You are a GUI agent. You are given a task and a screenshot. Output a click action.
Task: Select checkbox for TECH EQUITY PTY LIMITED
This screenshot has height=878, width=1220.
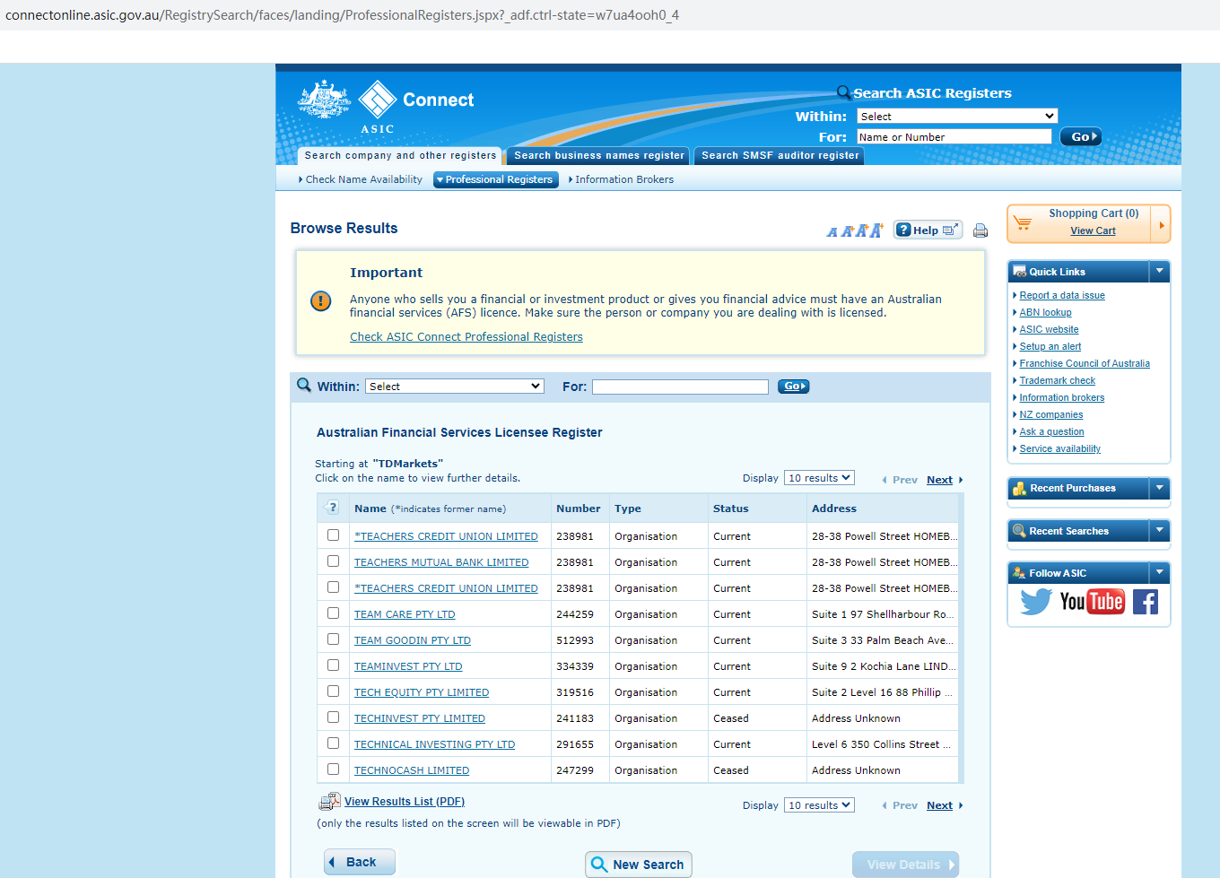pos(333,691)
